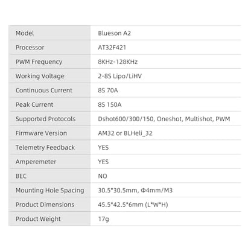This screenshot has height=251, width=251.
Task: Click the Telemetry Feedback label
Action: click(45, 147)
